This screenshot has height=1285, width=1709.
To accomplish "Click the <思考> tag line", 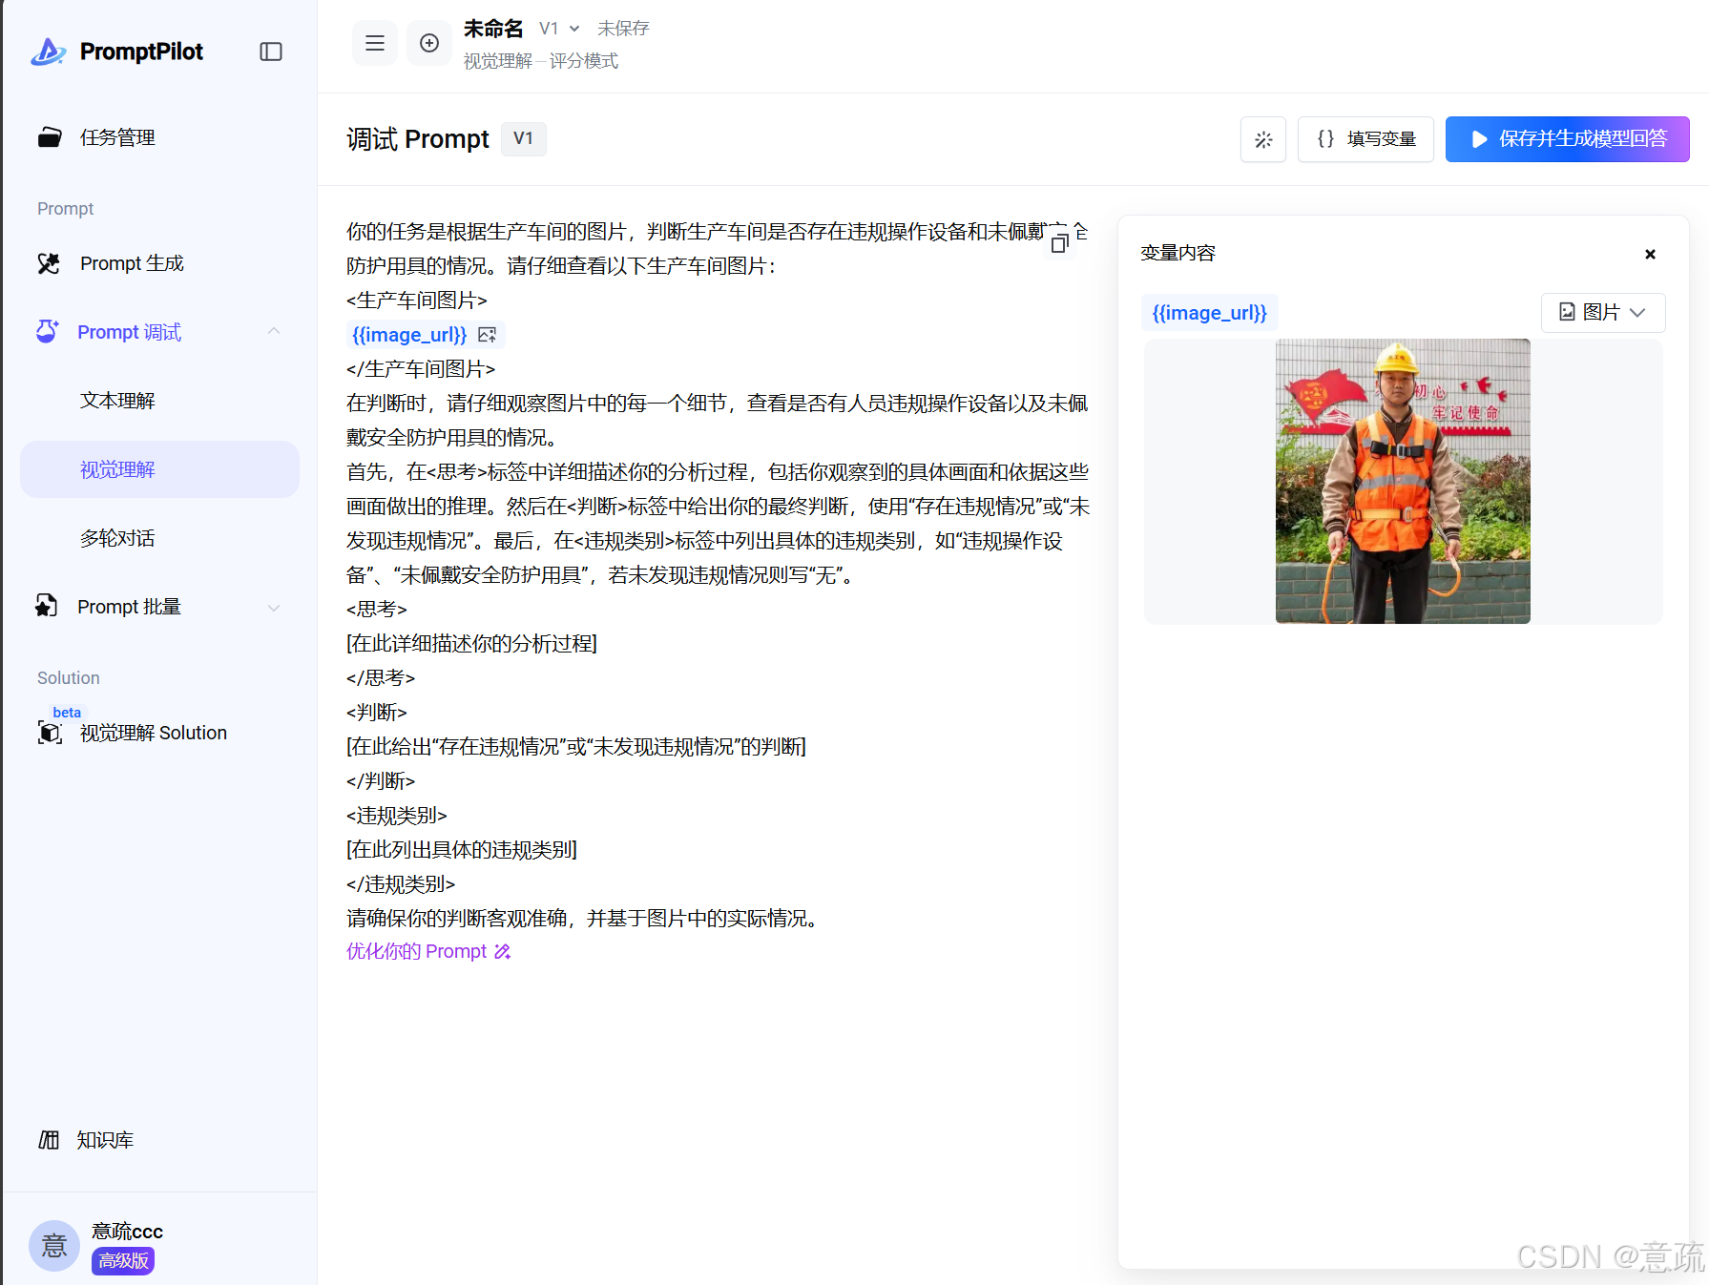I will click(x=377, y=609).
